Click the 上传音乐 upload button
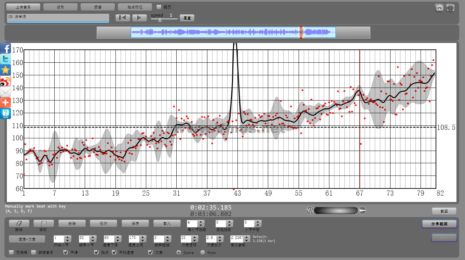 pyautogui.click(x=23, y=7)
